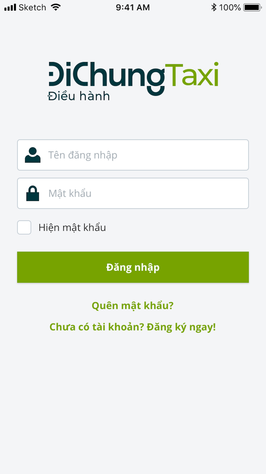The image size is (266, 474).
Task: Click 'Đăng ký ngay!' registration link
Action: [x=181, y=327]
